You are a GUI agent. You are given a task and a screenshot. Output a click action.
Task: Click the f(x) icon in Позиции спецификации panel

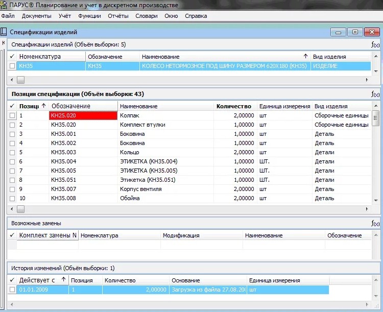pyautogui.click(x=376, y=94)
